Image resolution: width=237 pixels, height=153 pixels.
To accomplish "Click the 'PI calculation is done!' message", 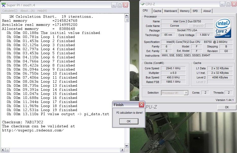I will [129, 113].
